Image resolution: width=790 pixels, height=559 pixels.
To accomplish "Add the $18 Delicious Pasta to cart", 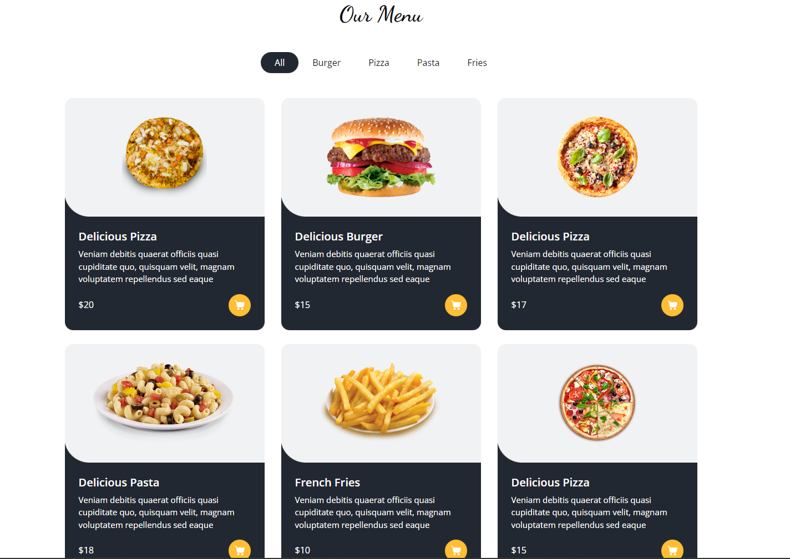I will click(240, 549).
